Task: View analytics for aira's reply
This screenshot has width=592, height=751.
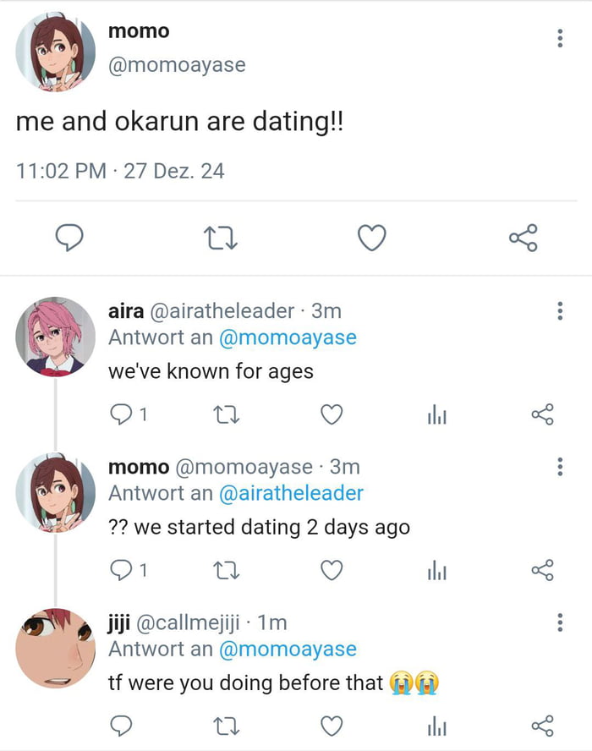Action: click(436, 414)
